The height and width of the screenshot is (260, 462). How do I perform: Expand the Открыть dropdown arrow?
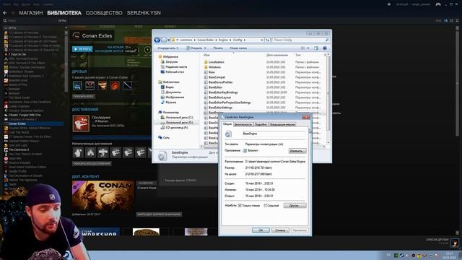205,48
